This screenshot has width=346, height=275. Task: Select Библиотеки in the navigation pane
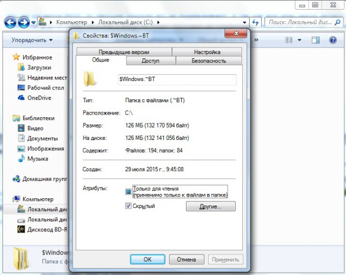(x=38, y=118)
